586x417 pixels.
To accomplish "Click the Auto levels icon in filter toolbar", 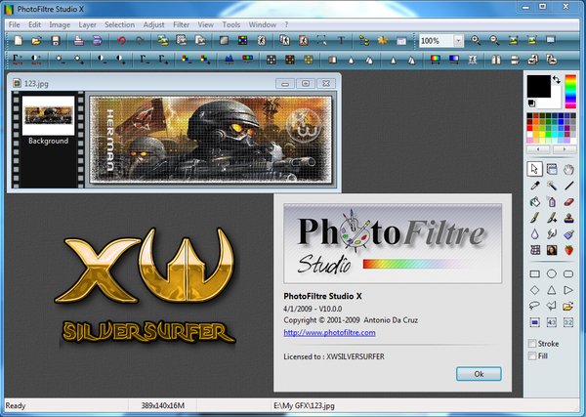I will (18, 59).
